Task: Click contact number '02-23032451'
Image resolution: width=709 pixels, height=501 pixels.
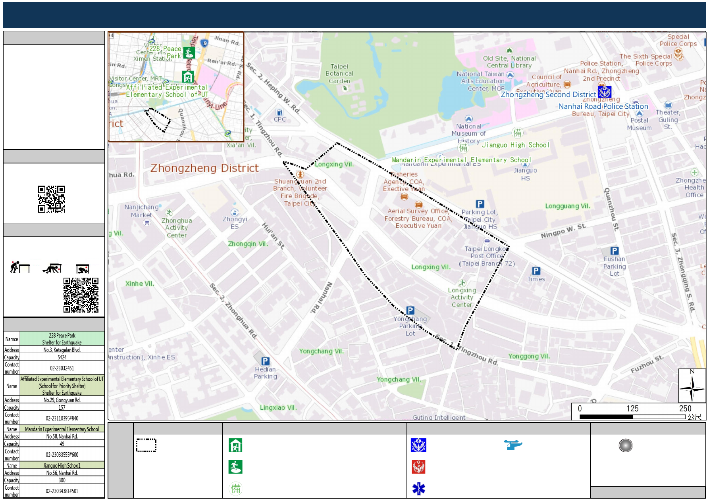Action: point(62,368)
